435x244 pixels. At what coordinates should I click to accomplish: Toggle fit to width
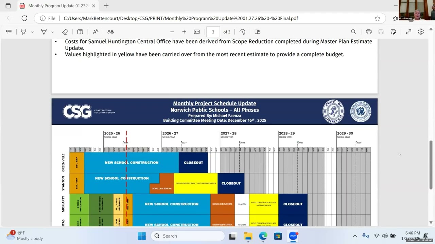coord(197,32)
